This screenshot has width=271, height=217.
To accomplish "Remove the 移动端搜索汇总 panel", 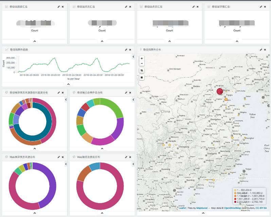I will point(63,7).
